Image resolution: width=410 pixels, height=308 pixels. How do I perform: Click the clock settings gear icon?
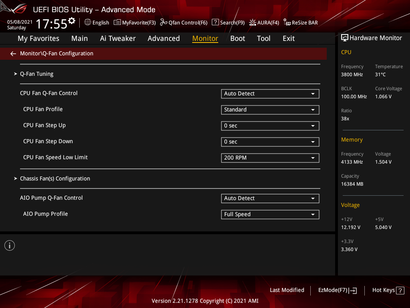click(x=71, y=21)
